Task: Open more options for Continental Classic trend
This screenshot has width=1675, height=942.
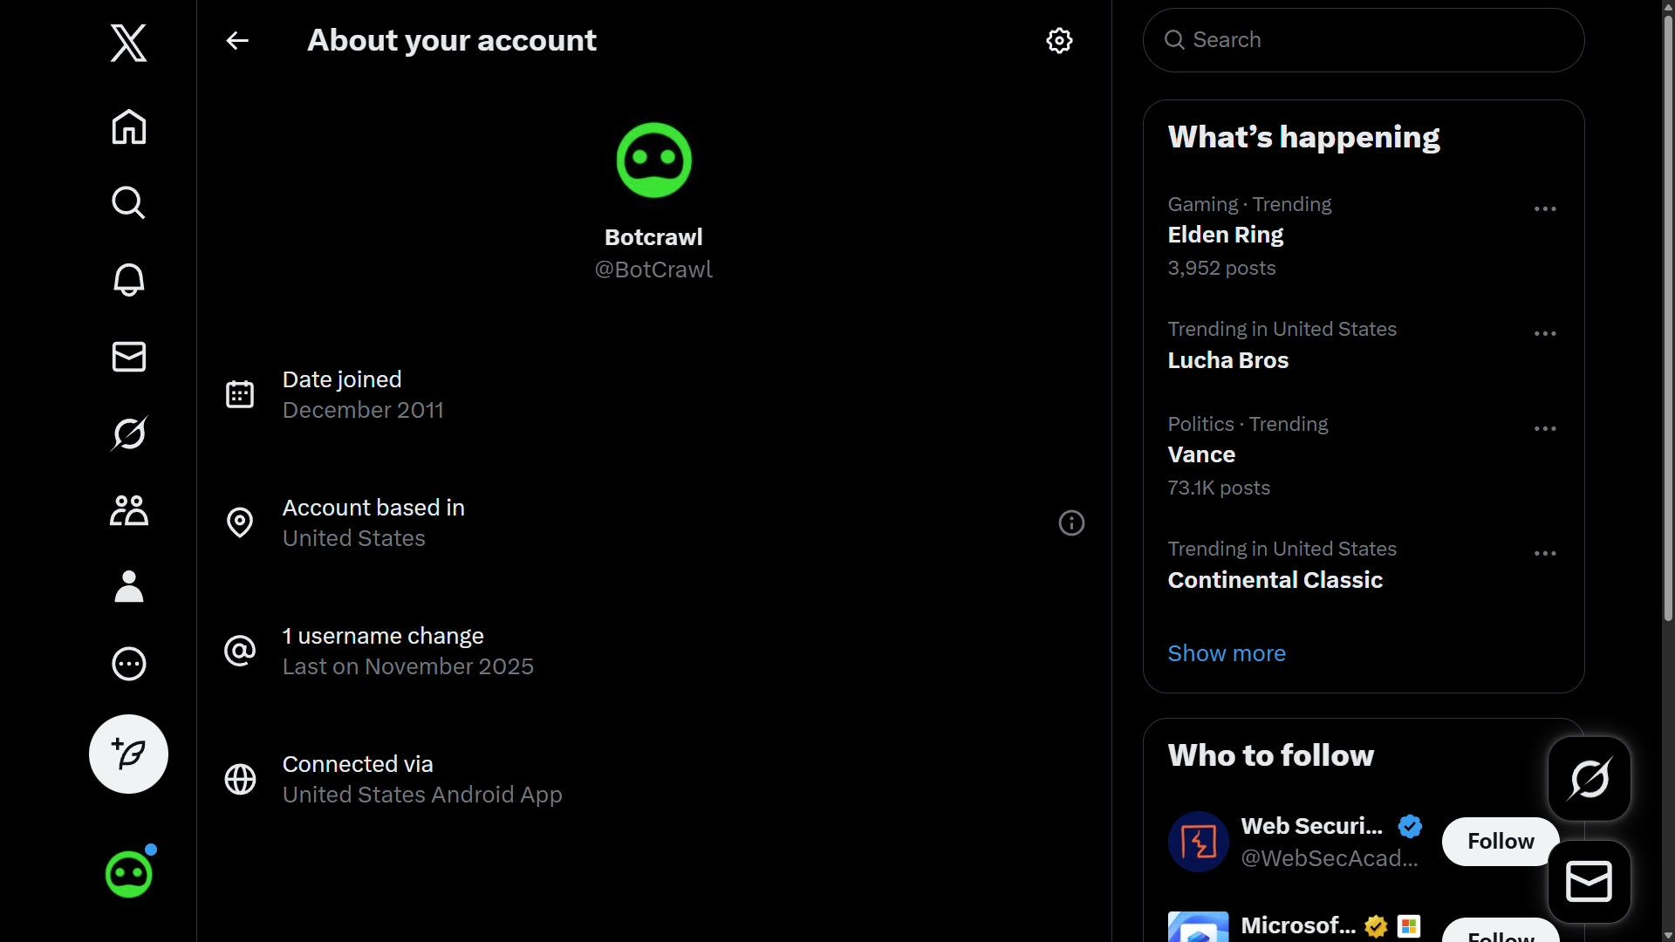Action: pos(1544,553)
